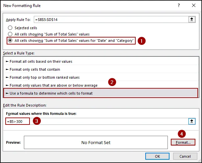Click the 'Apply Rule To:' label

tap(18, 20)
